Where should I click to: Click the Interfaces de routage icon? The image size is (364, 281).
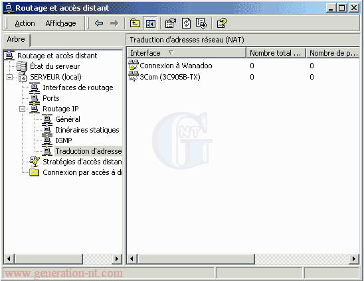pos(35,88)
